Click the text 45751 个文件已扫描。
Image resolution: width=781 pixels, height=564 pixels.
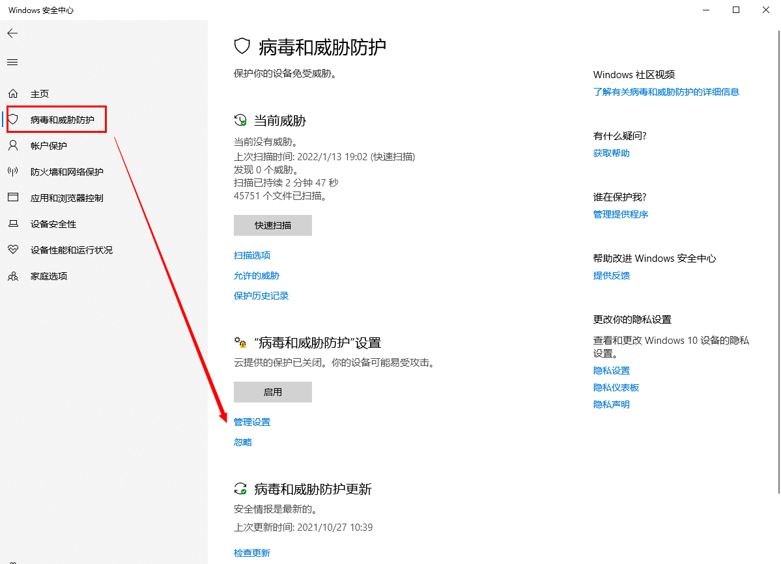pyautogui.click(x=281, y=195)
